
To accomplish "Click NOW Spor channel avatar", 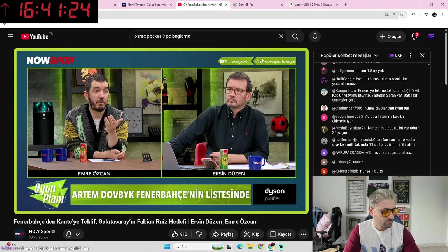I will click(20, 234).
